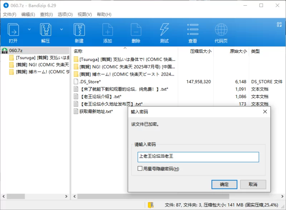Click the 打开 (Open) toolbar icon
This screenshot has width=286, height=210.
pyautogui.click(x=13, y=30)
